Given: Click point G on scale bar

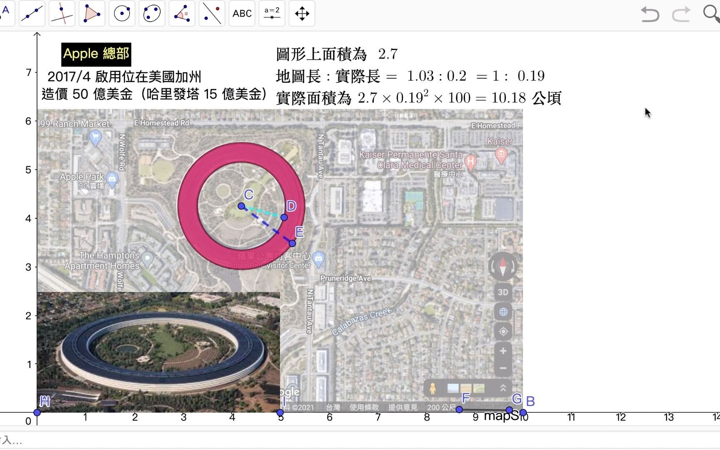Looking at the screenshot, I should click(509, 410).
